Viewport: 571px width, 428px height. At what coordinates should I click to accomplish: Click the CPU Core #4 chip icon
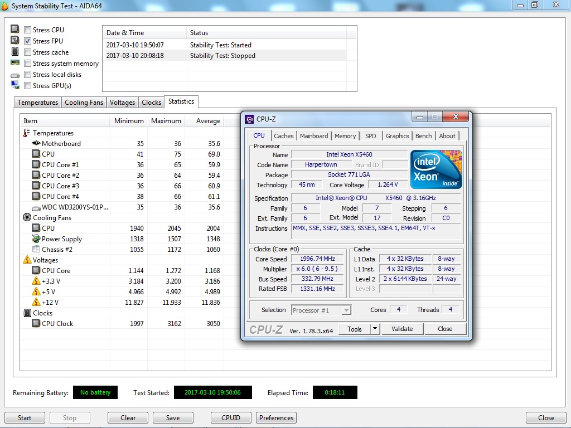[x=36, y=196]
